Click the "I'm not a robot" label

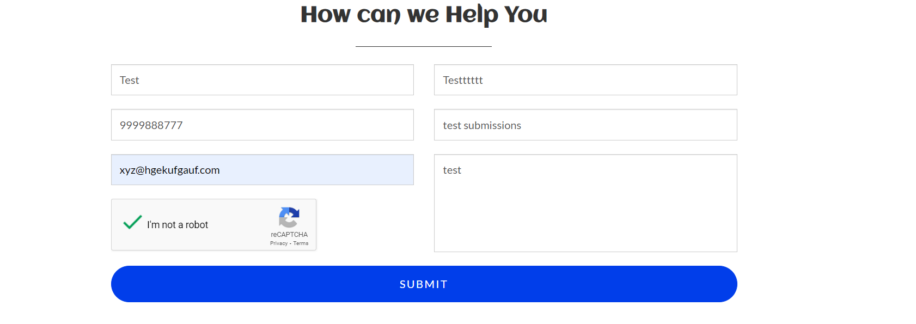pos(178,225)
